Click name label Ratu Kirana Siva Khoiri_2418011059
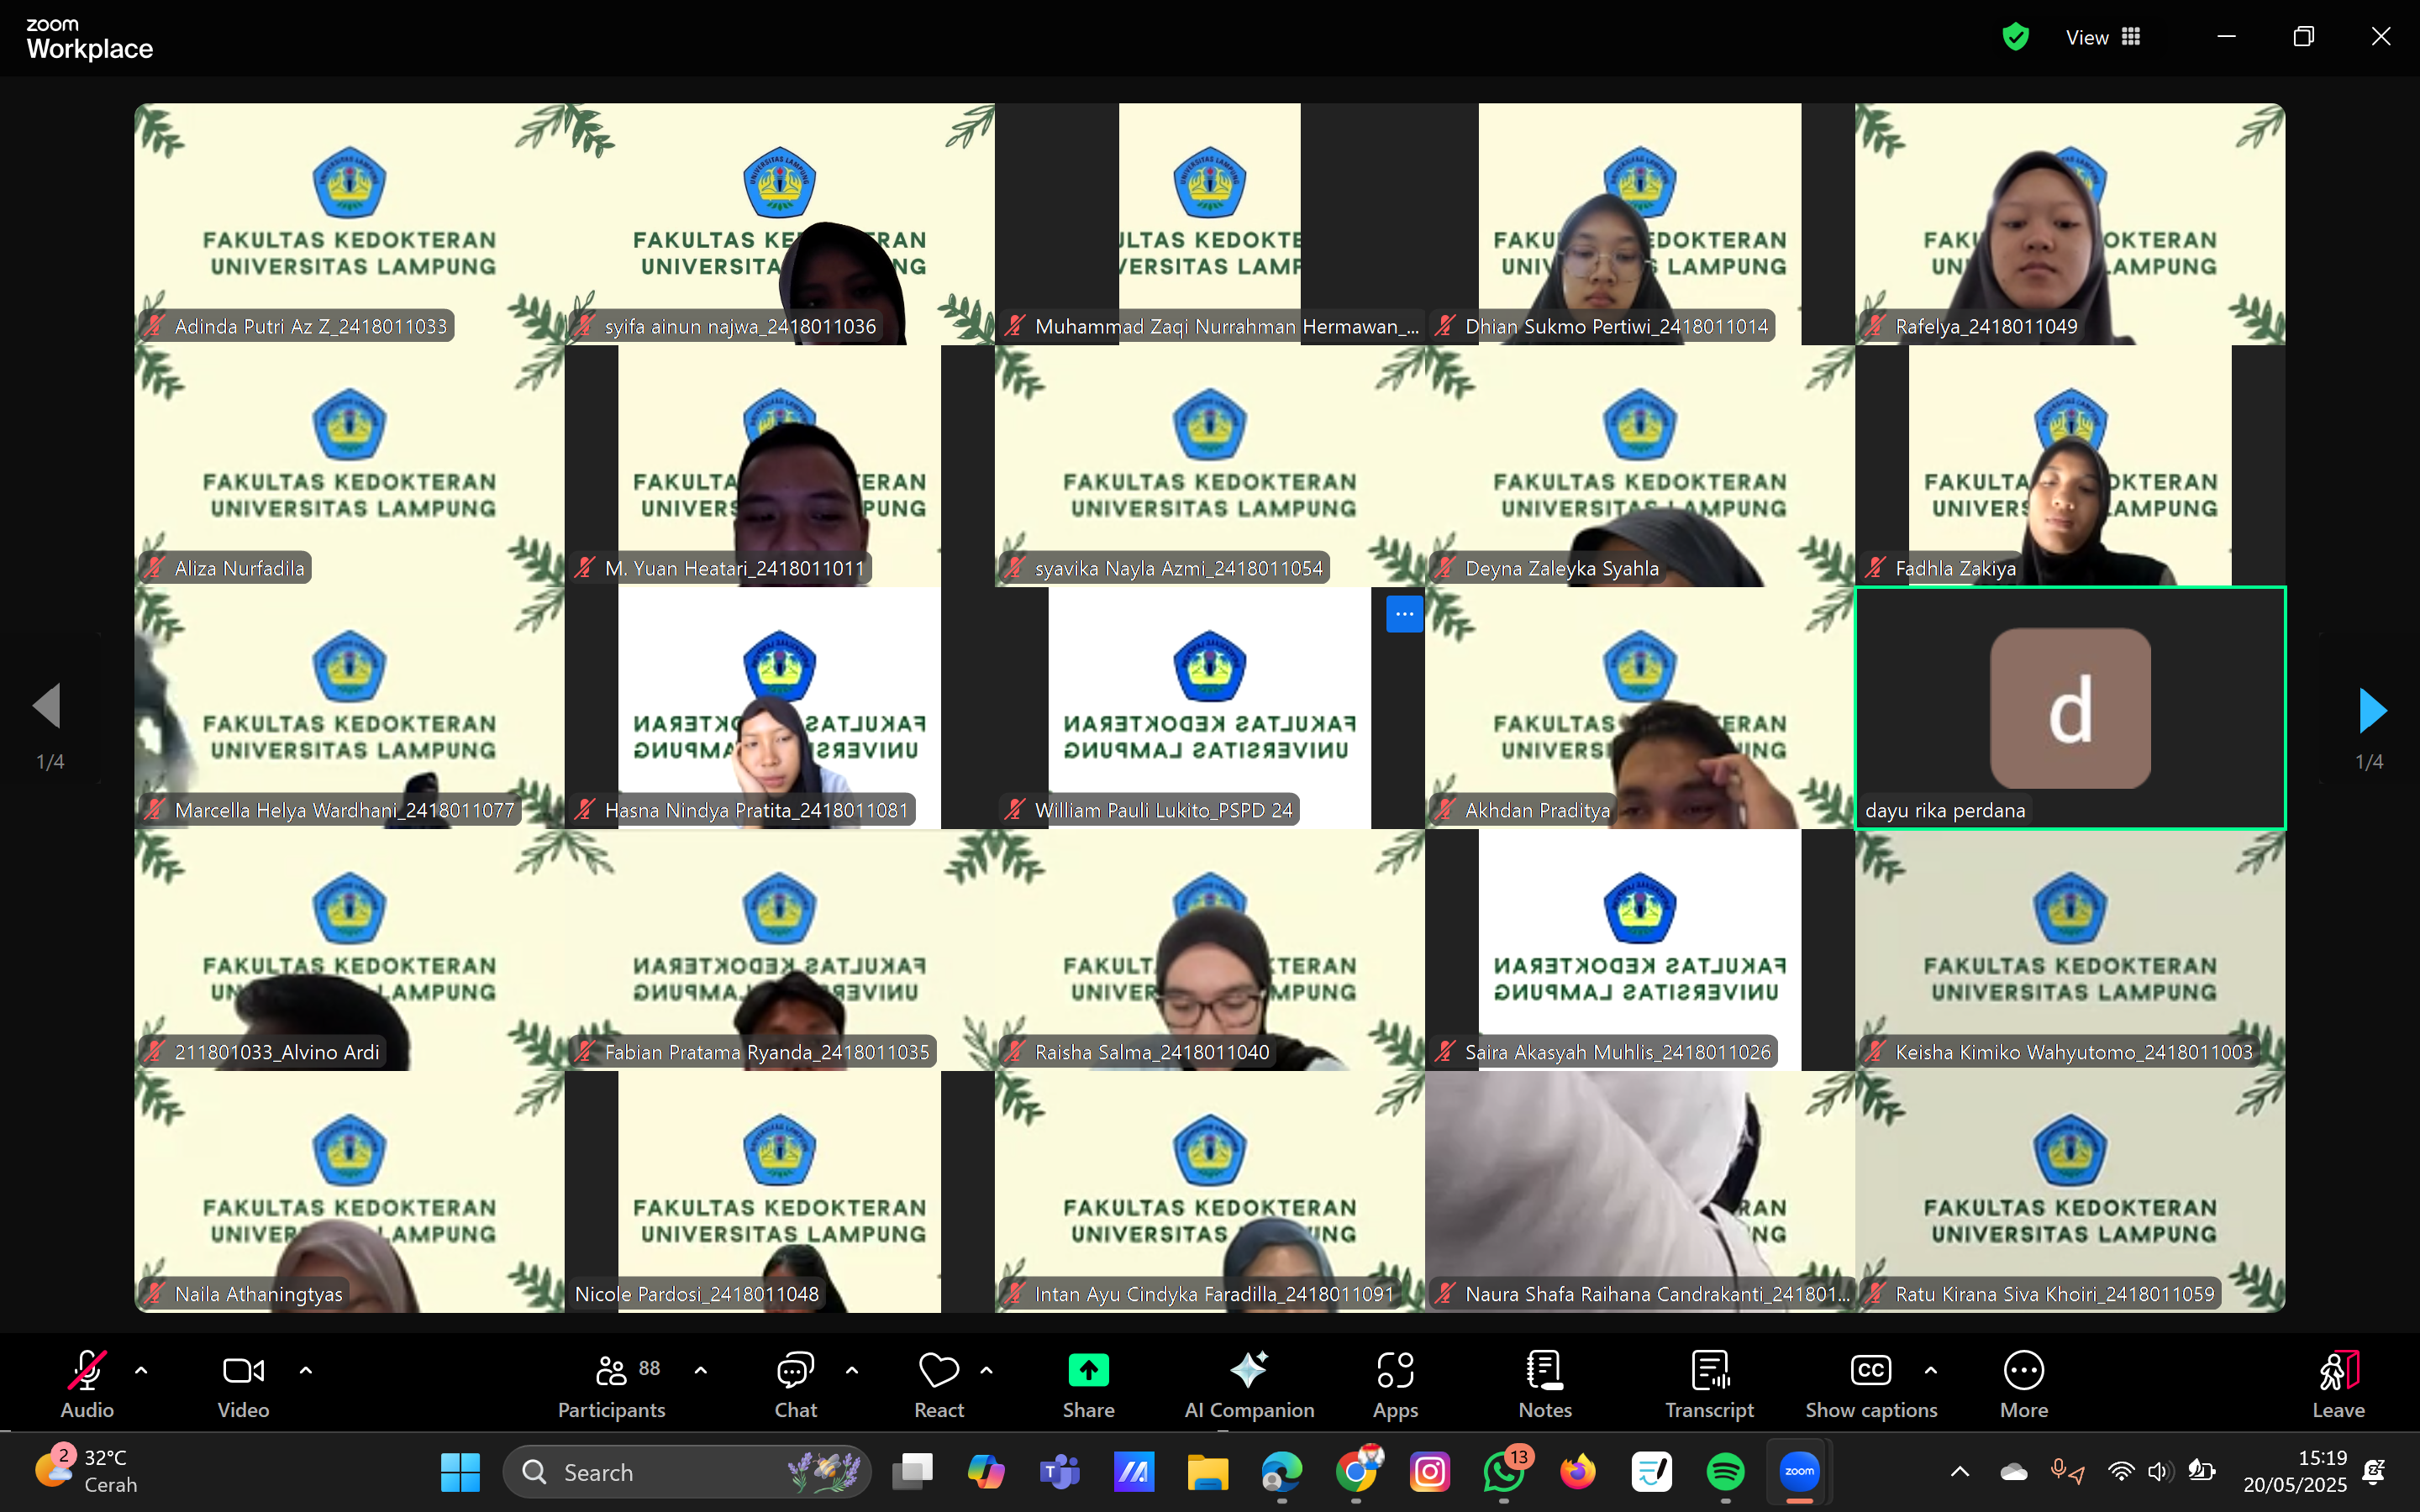2420x1512 pixels. 2054,1294
